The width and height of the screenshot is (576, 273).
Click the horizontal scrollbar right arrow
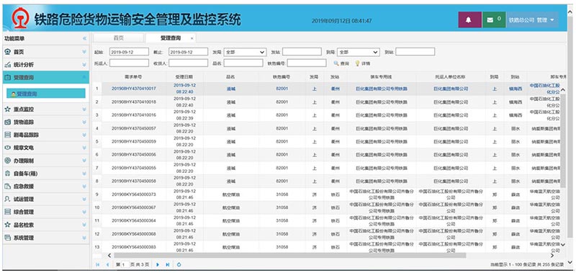click(552, 255)
